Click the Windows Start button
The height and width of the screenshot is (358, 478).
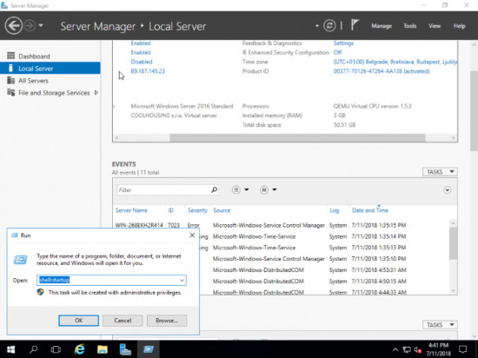pyautogui.click(x=11, y=349)
